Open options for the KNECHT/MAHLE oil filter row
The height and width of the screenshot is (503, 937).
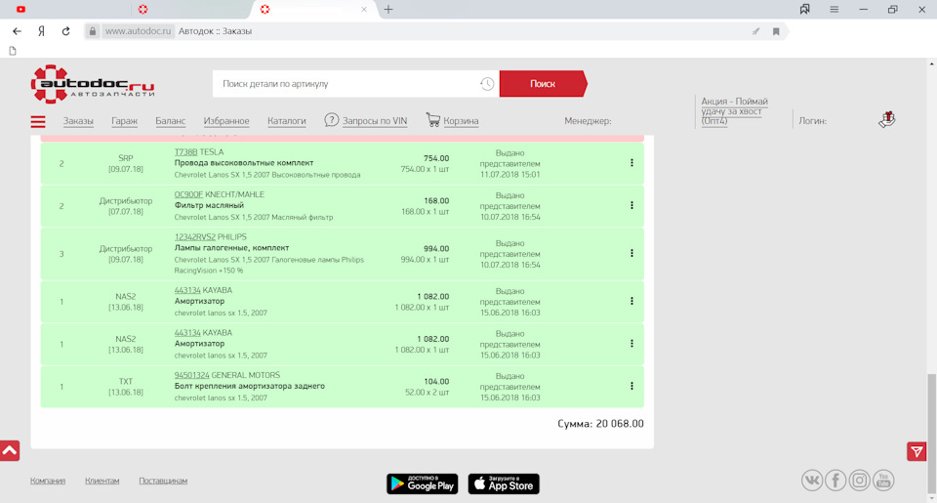click(x=631, y=205)
